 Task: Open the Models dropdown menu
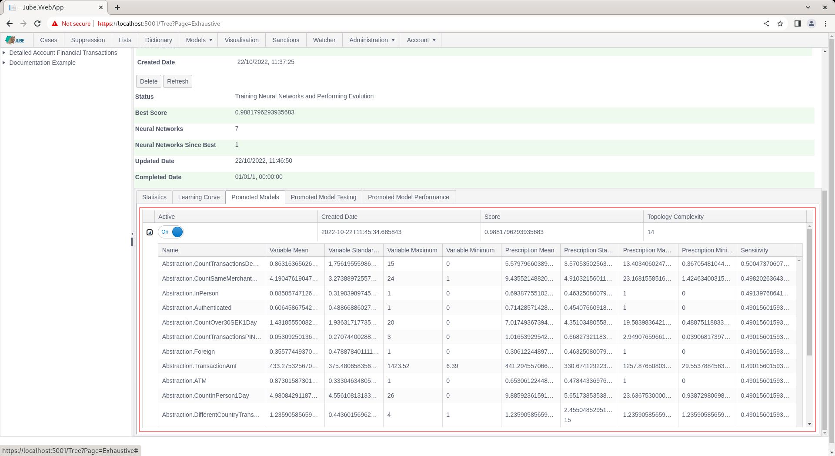coord(199,40)
